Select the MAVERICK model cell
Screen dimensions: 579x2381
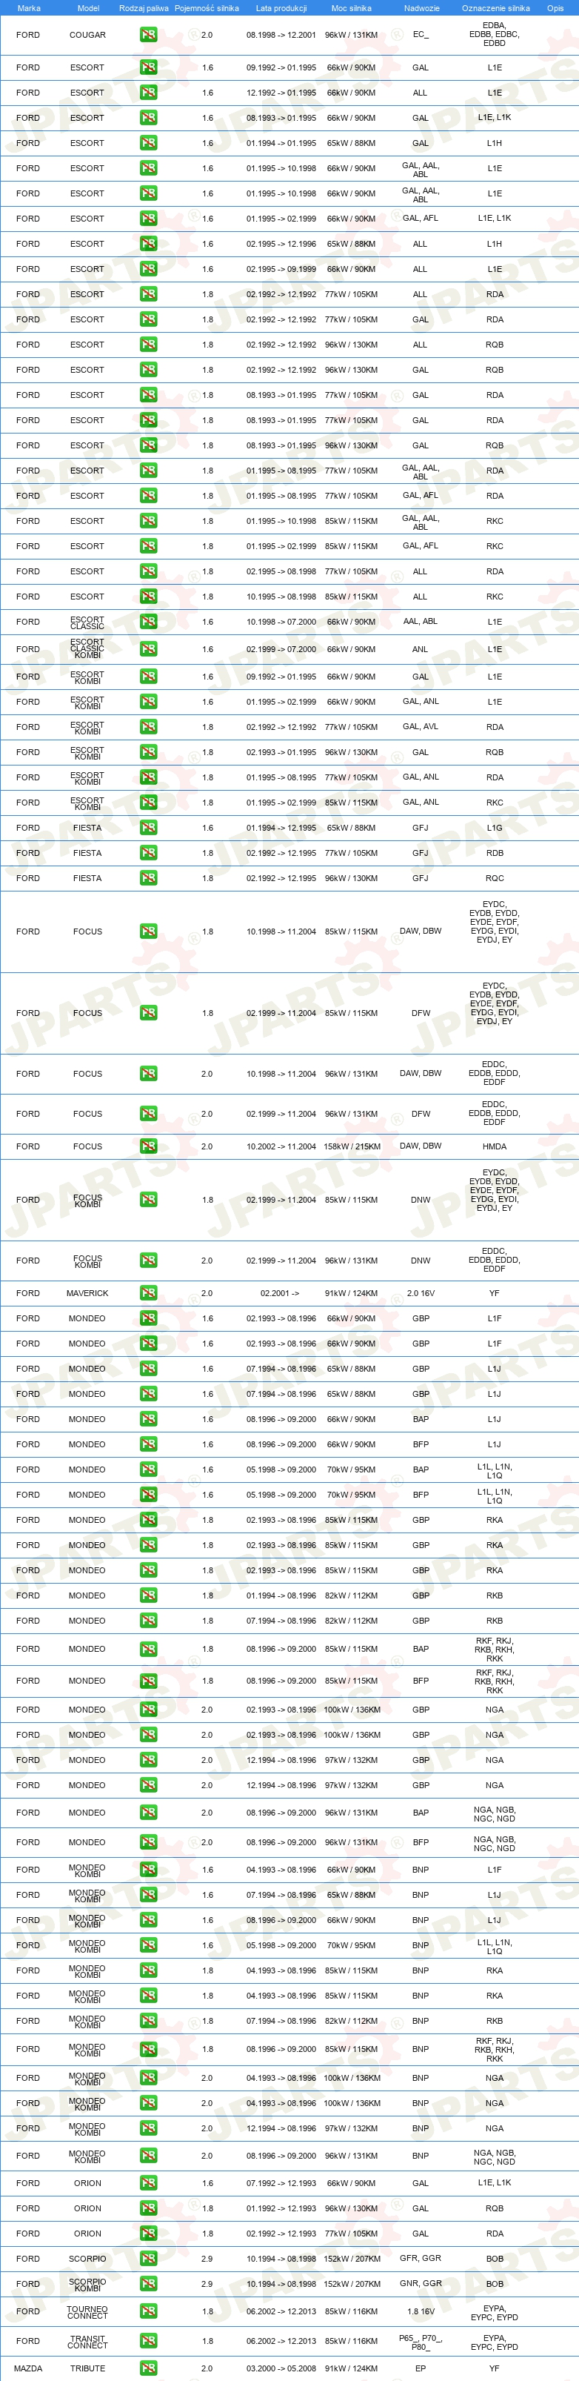coord(87,1293)
